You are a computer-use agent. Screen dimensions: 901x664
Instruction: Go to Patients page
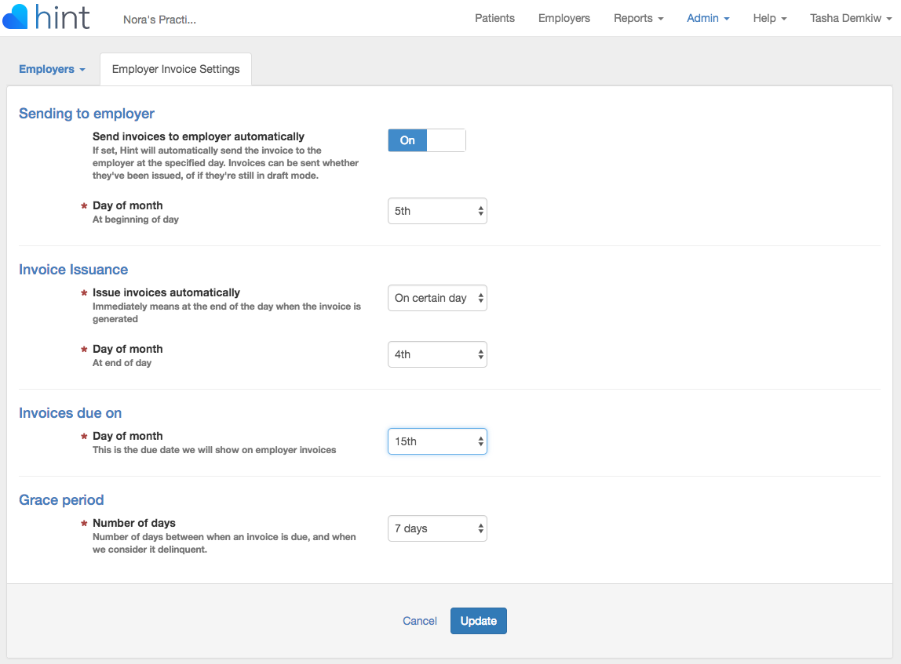pos(494,18)
